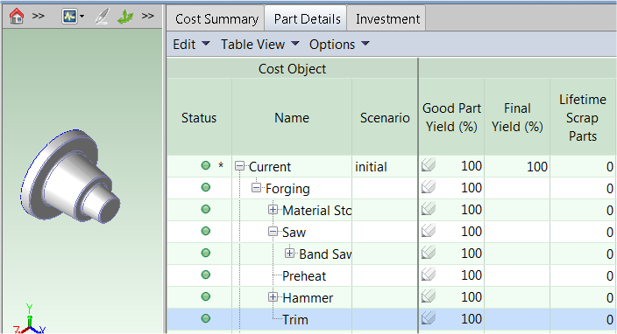This screenshot has width=617, height=334.
Task: Click the Status column header
Action: tap(199, 117)
